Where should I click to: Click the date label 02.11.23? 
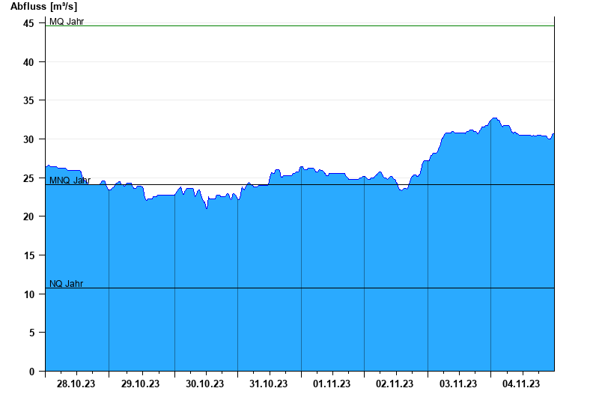(x=395, y=384)
